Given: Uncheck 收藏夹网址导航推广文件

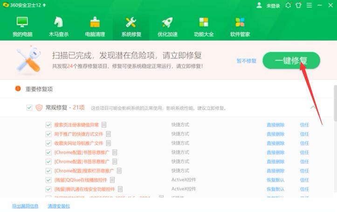Looking at the screenshot, I should tap(48, 143).
